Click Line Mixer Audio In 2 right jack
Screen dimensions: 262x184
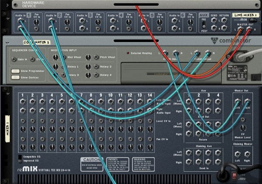[51, 28]
